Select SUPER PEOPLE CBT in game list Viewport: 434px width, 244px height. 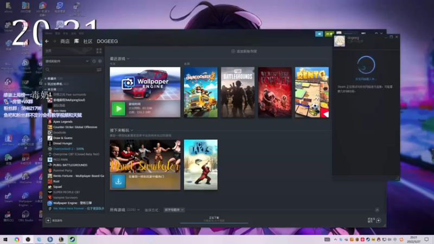[66, 192]
